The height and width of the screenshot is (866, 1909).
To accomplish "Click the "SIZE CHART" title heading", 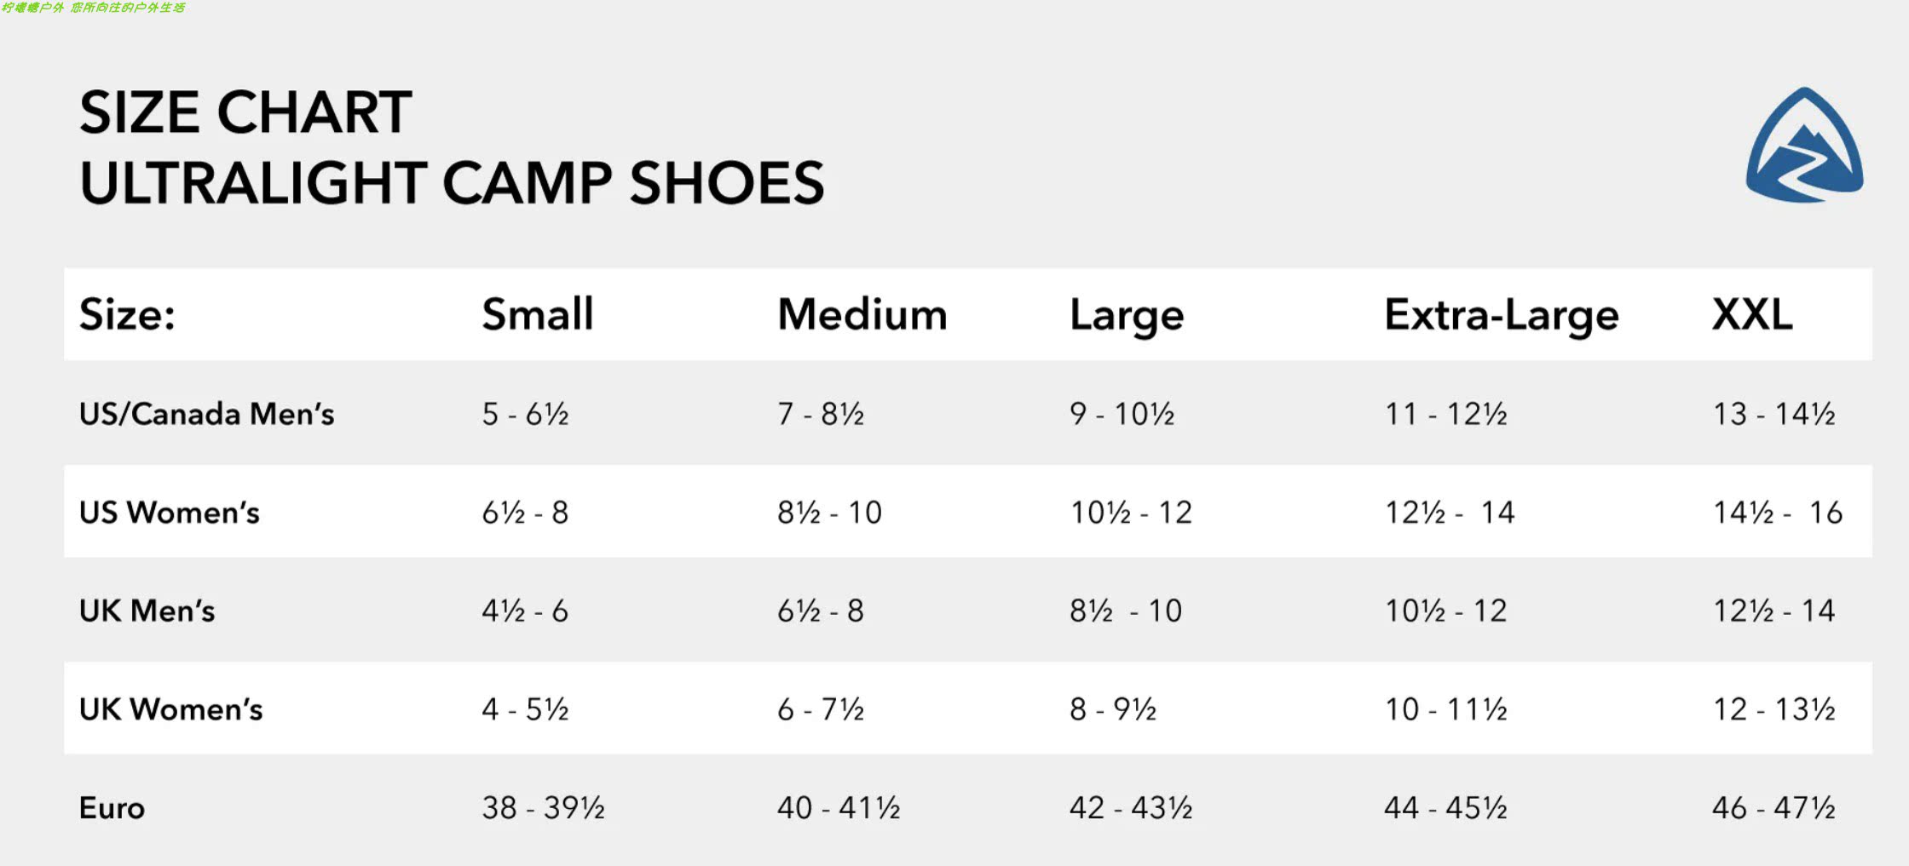I will [x=245, y=112].
